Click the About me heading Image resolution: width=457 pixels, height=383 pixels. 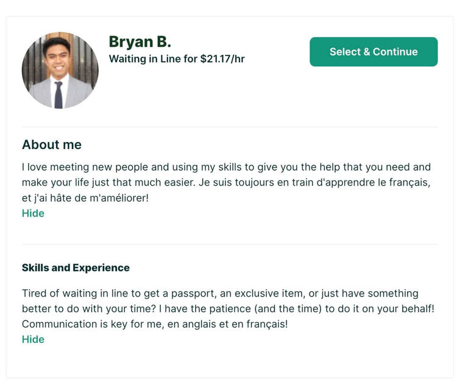(52, 144)
